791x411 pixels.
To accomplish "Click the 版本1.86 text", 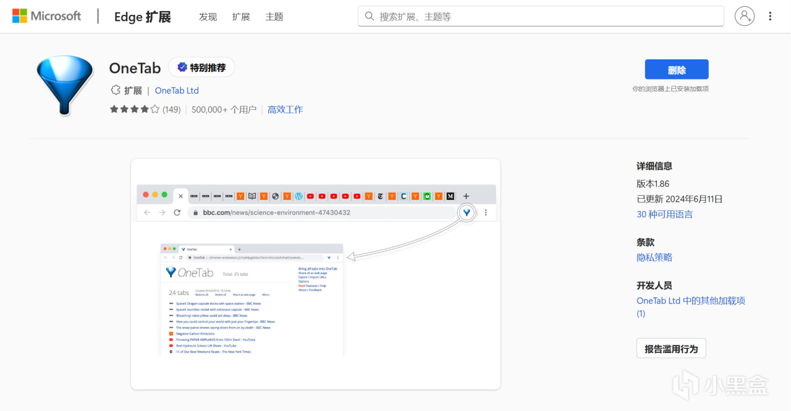I will 653,183.
